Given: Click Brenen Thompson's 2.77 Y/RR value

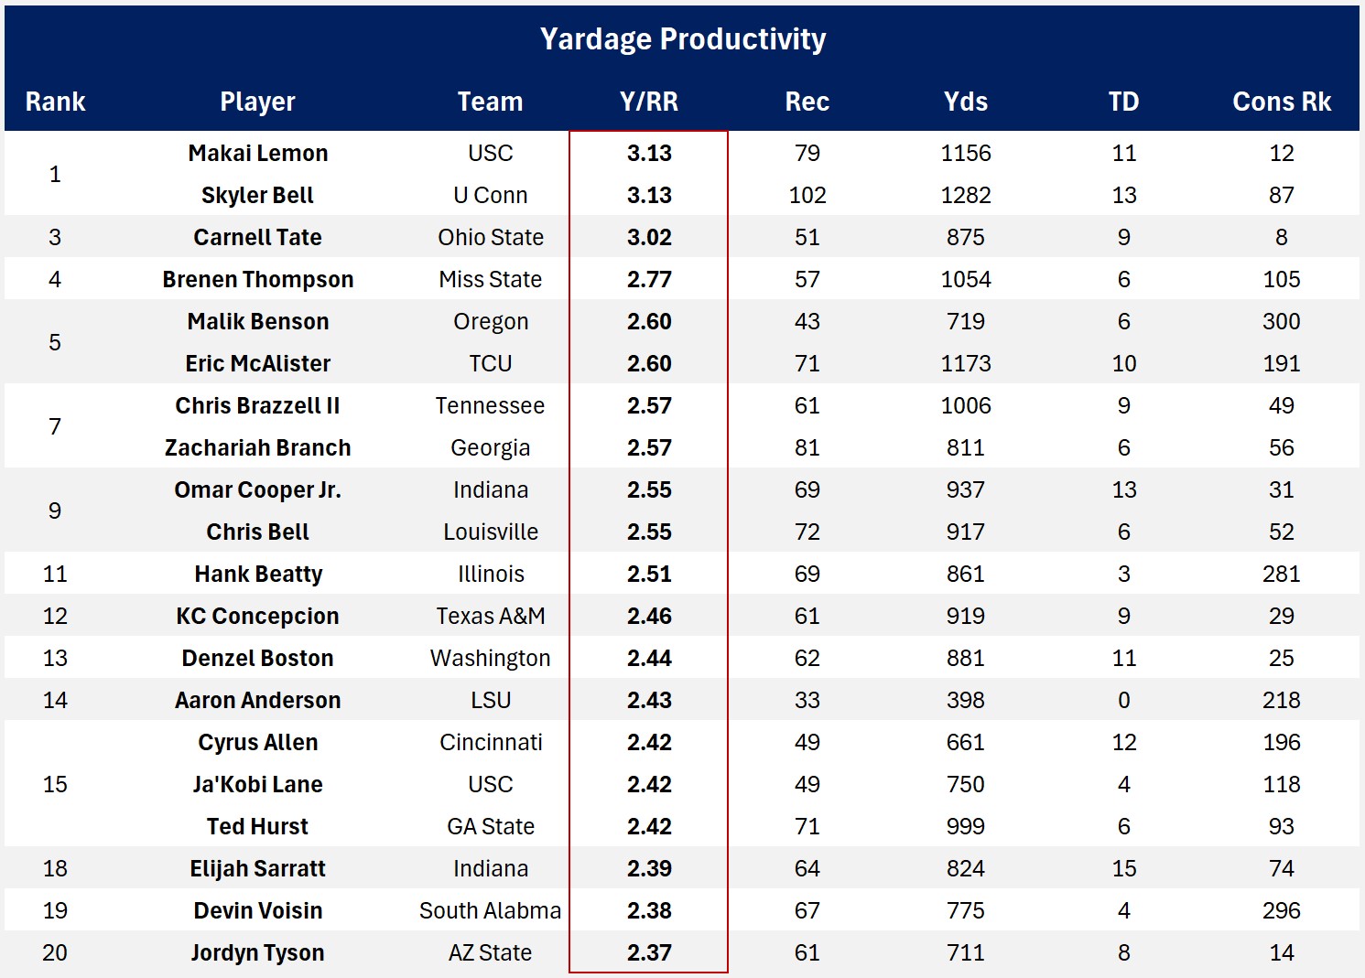Looking at the screenshot, I should click(649, 279).
